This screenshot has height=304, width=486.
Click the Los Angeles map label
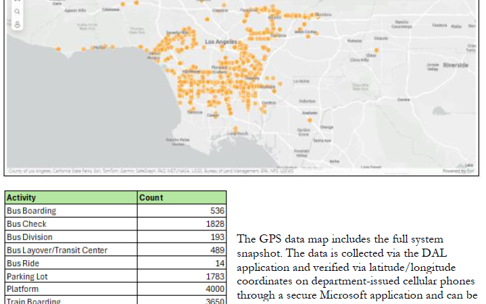tap(221, 42)
